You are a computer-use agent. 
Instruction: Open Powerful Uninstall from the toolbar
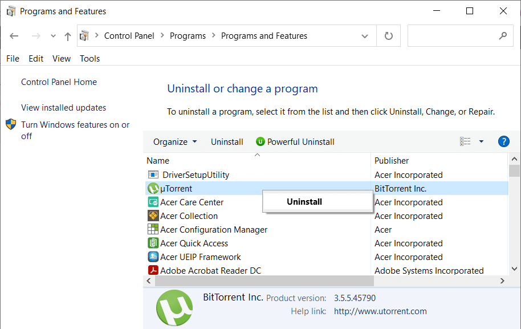295,141
